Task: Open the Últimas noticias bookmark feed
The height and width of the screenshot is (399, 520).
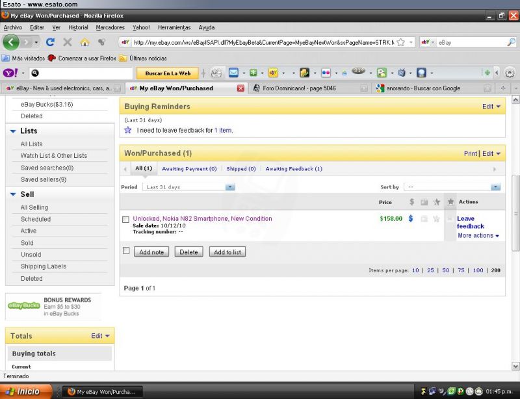Action: tap(143, 58)
